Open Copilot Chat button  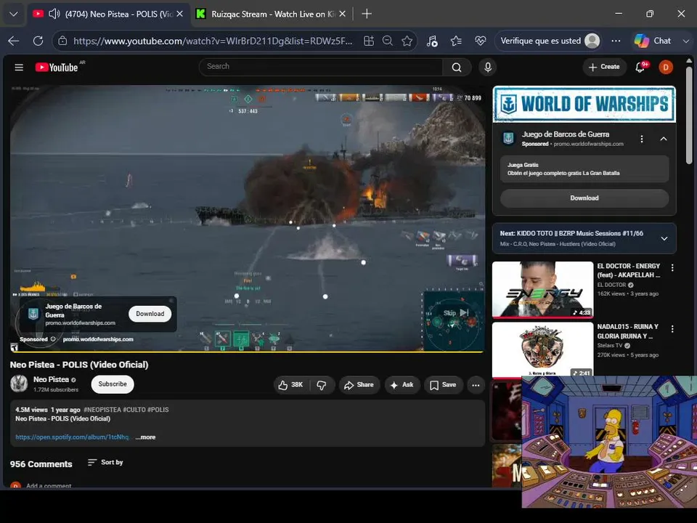click(653, 41)
